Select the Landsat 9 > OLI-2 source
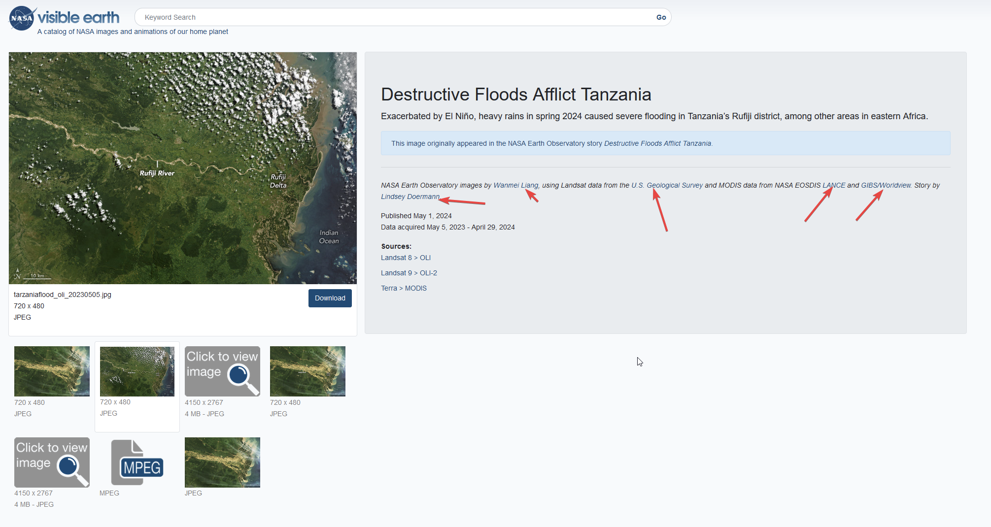The image size is (991, 527). (x=409, y=273)
